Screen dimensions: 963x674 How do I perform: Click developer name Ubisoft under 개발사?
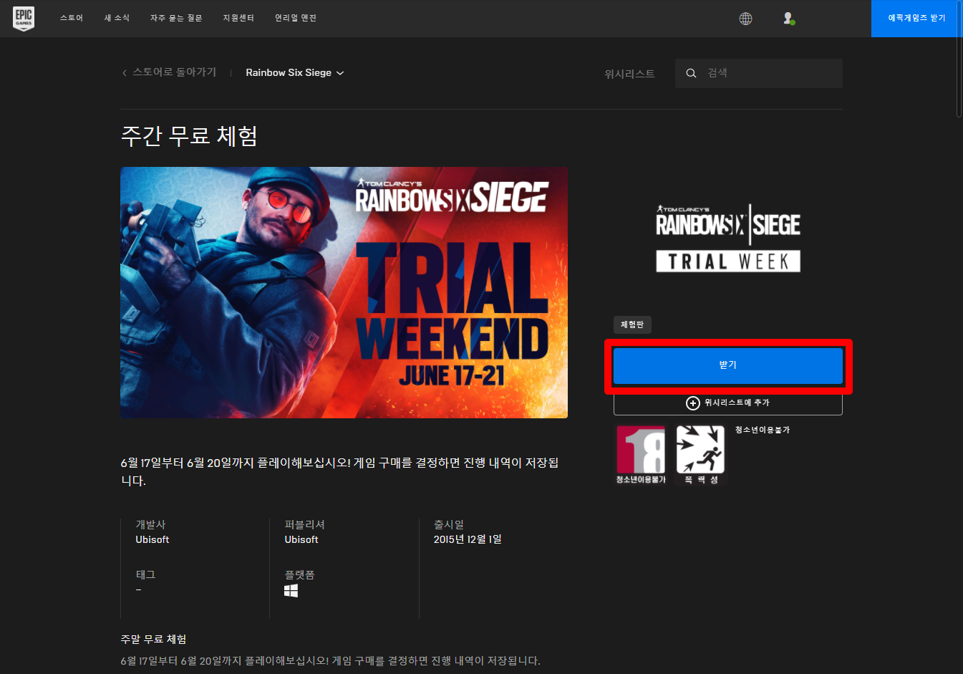153,540
